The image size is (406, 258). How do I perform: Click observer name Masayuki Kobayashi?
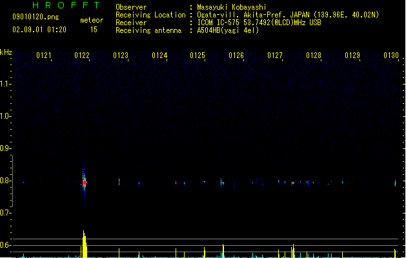232,7
